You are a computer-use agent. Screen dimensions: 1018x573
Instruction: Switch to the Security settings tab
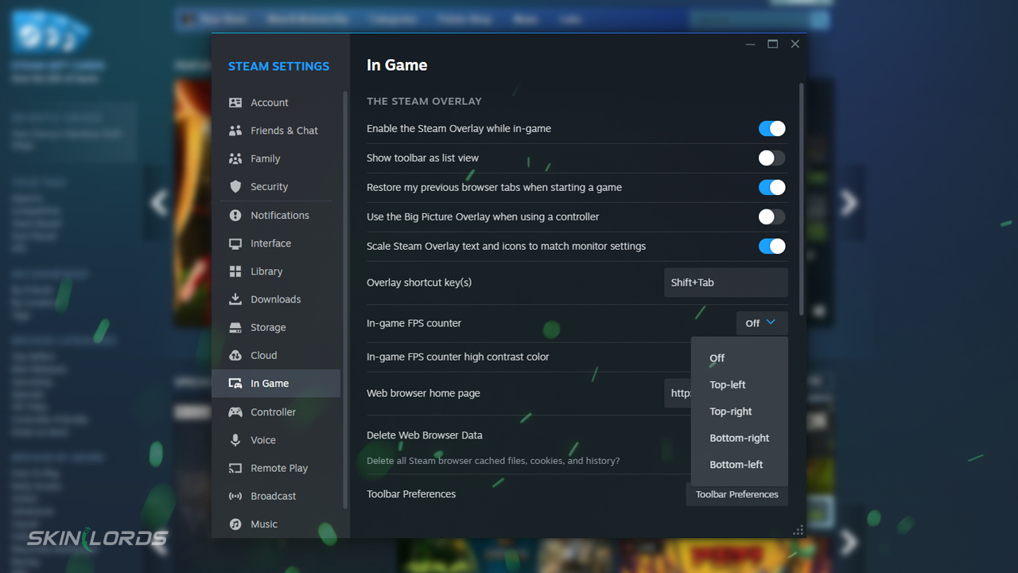point(276,186)
